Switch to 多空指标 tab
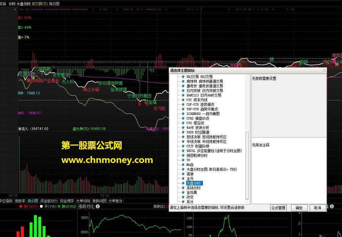 coord(7,201)
